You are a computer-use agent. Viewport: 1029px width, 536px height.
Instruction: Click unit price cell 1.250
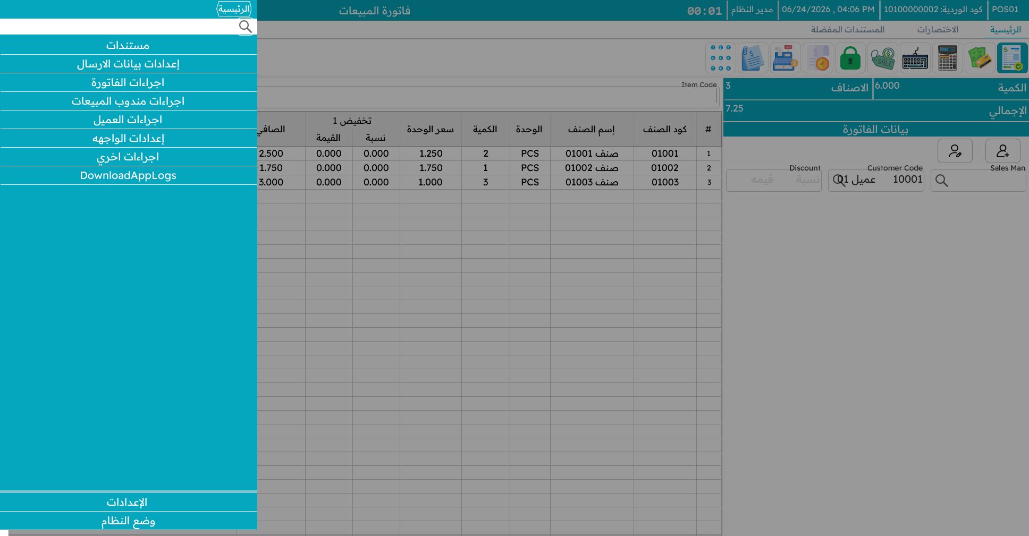click(x=431, y=154)
